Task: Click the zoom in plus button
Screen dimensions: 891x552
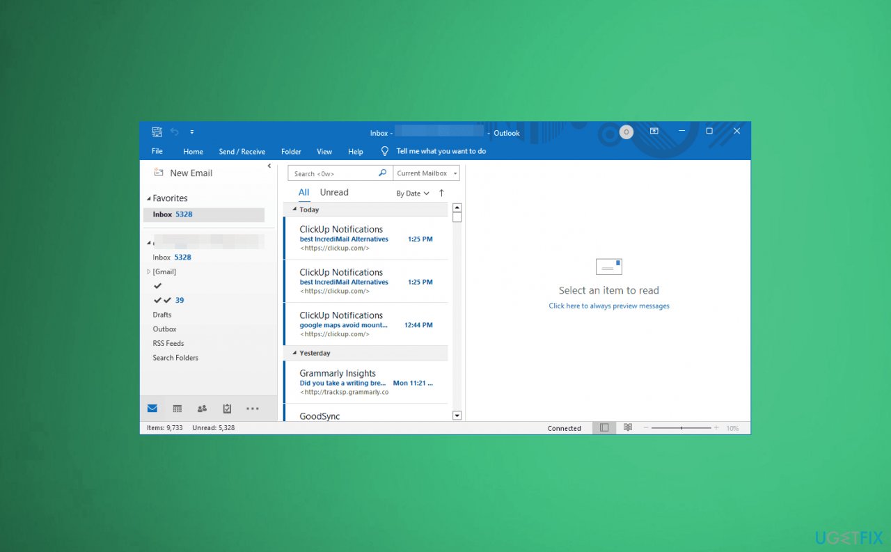Action: [716, 428]
